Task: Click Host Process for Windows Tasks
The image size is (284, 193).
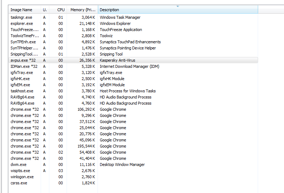Action: coord(128,91)
